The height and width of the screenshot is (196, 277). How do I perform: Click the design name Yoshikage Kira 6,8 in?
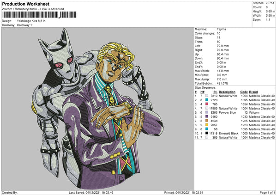pos(31,21)
